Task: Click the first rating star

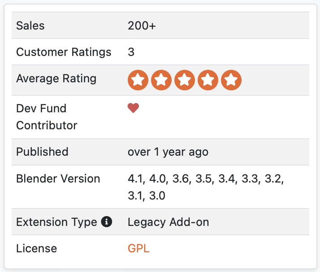Action: 138,80
